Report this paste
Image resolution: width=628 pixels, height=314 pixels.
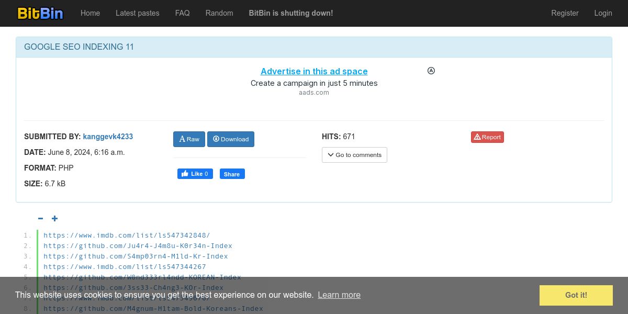click(x=487, y=137)
